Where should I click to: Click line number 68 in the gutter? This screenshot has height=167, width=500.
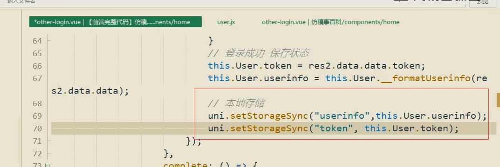(x=37, y=103)
